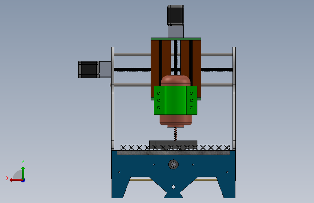Select the thin green top plate of carriage
This screenshot has height=203, width=314.
pyautogui.click(x=176, y=39)
